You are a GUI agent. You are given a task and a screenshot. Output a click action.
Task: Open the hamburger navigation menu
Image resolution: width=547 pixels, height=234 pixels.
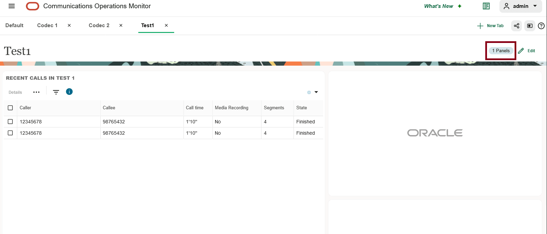pos(12,6)
